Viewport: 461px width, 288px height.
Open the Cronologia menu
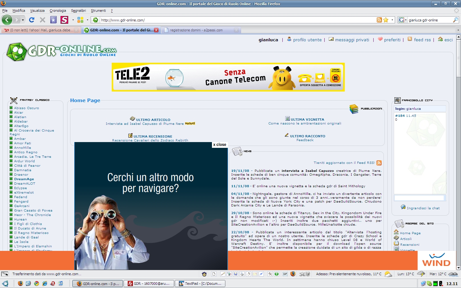[58, 11]
